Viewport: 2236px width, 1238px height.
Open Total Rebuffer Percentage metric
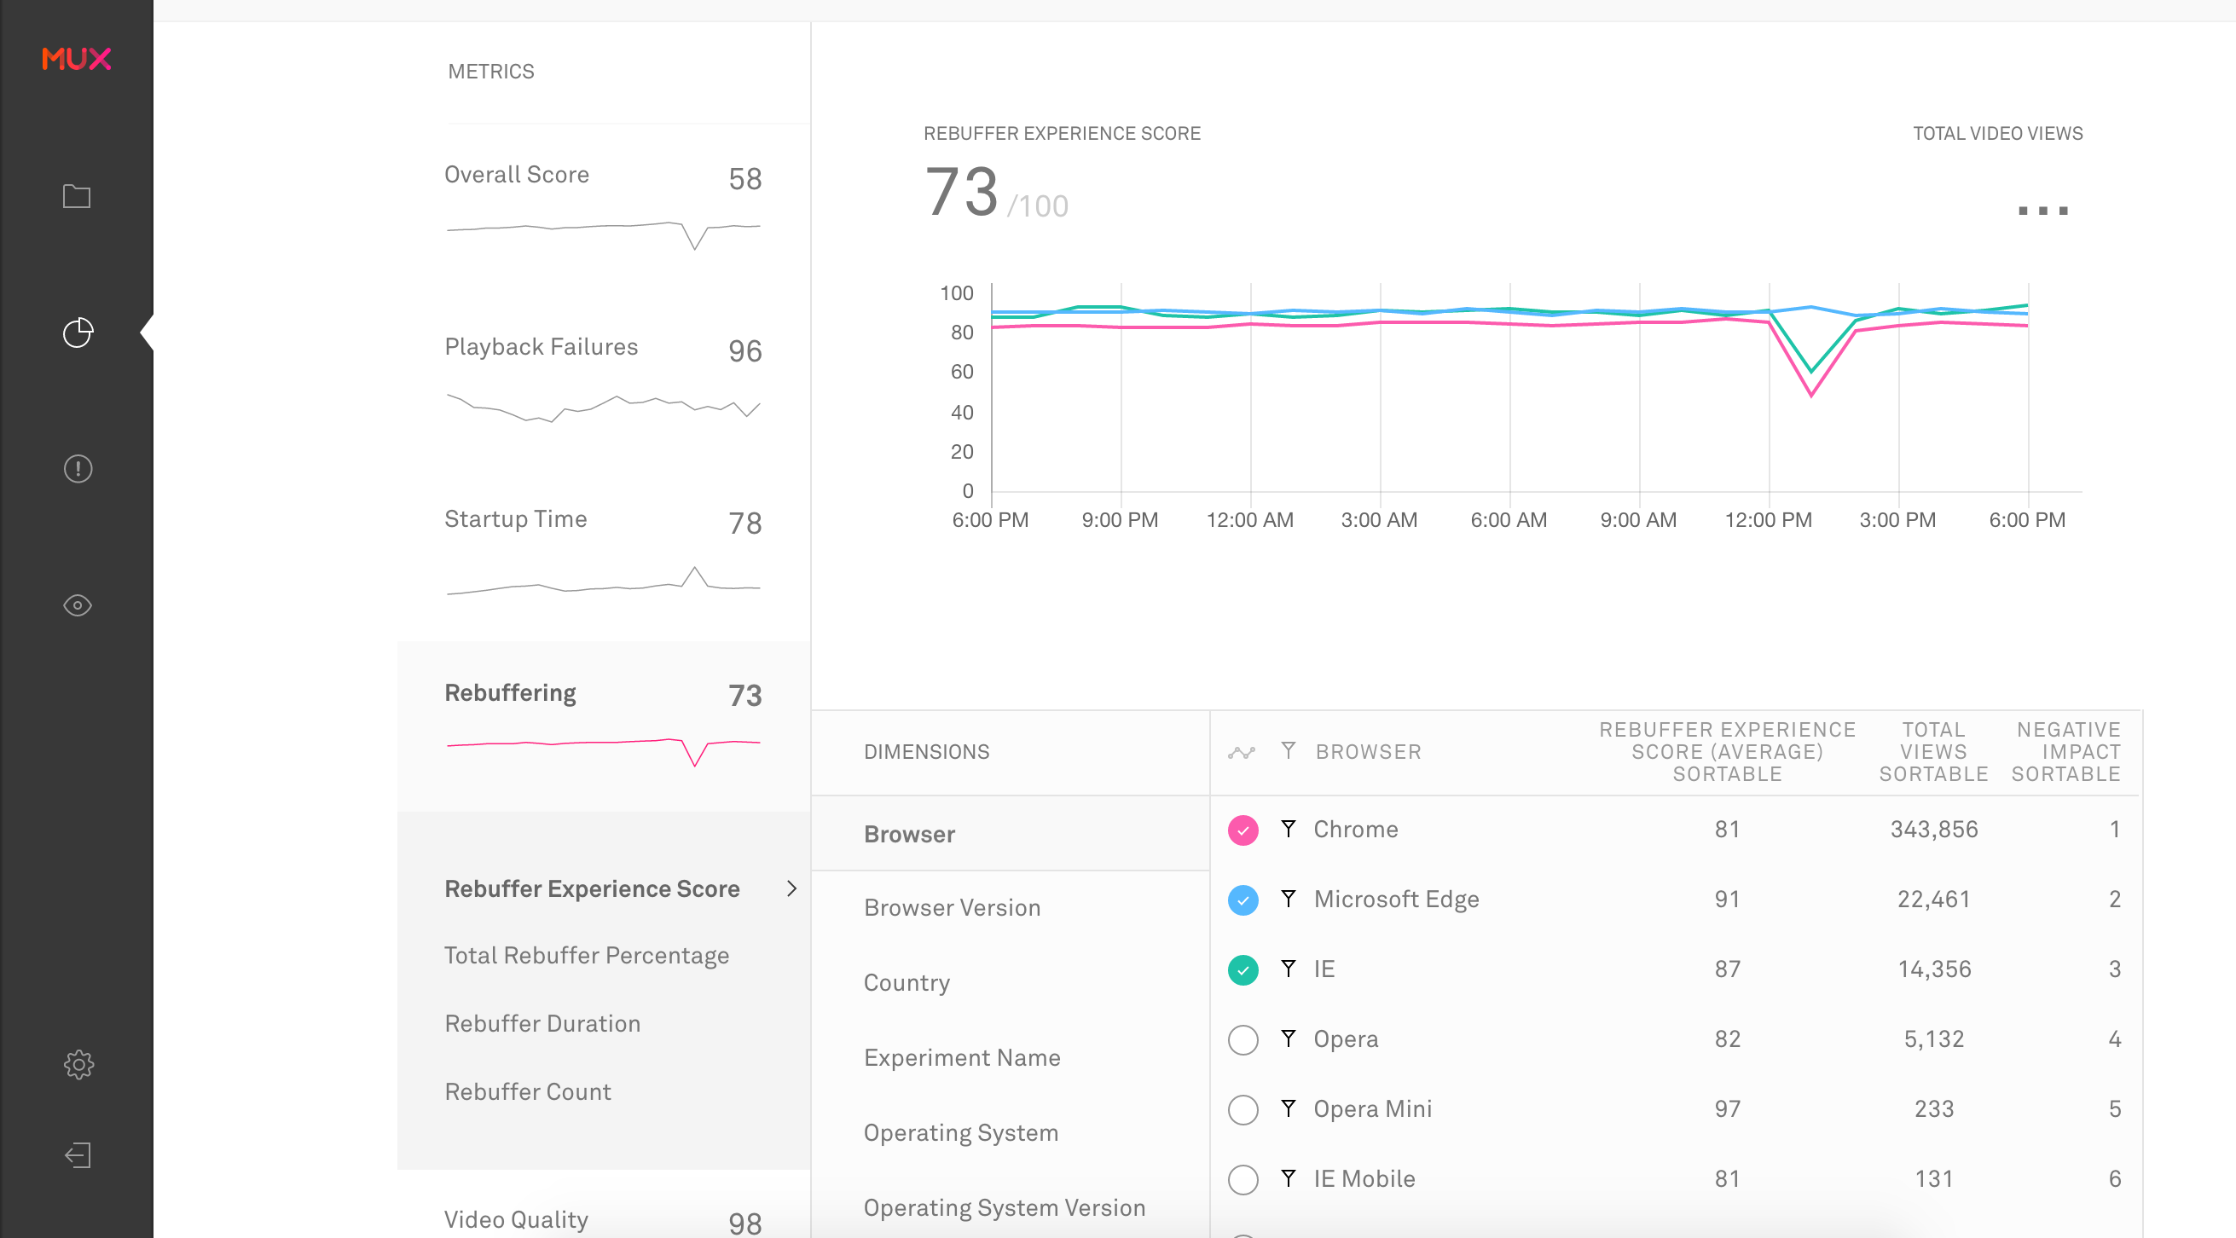click(x=586, y=955)
